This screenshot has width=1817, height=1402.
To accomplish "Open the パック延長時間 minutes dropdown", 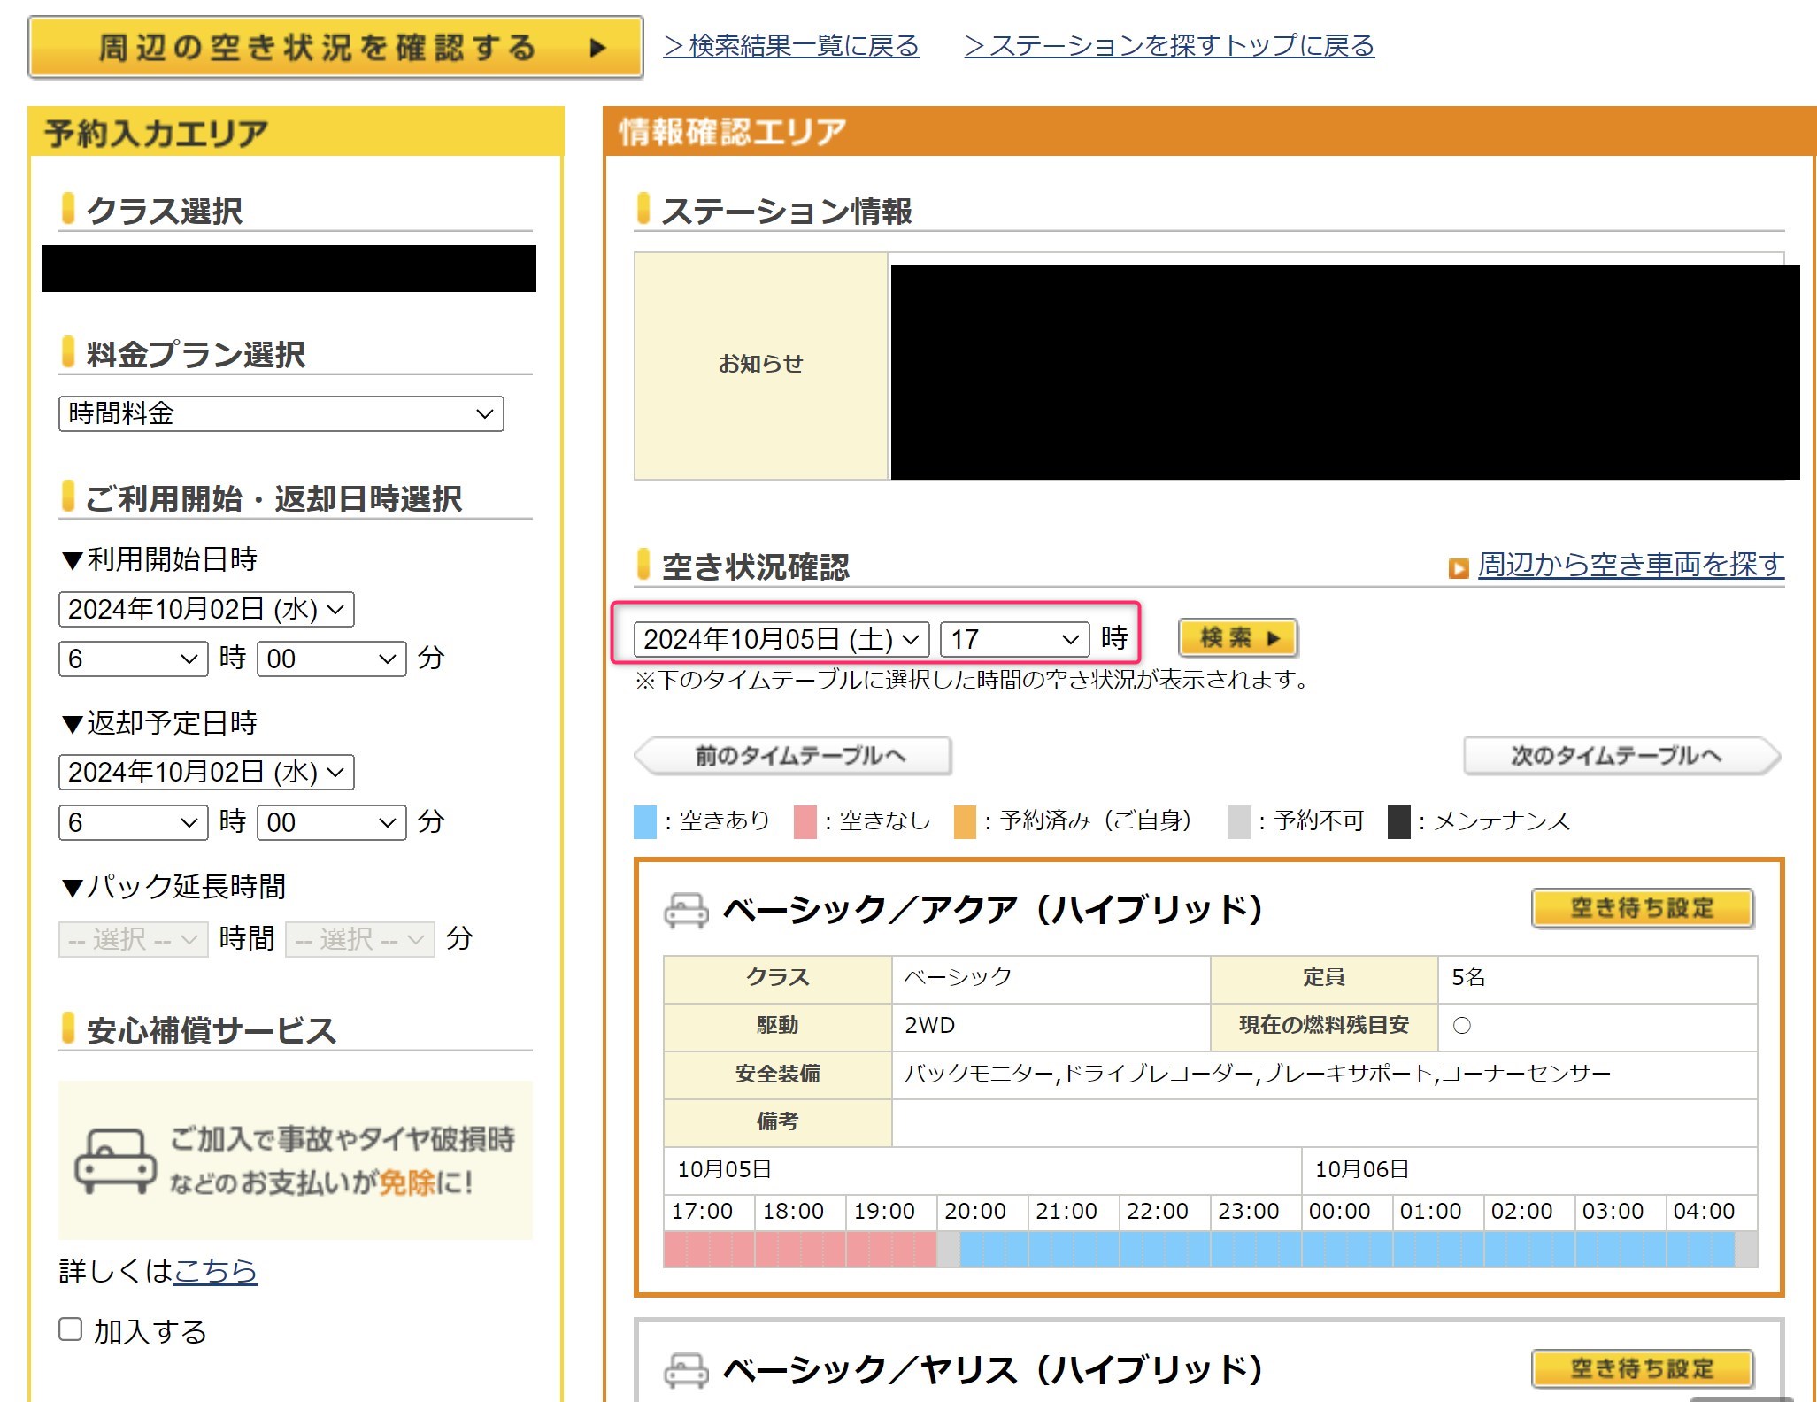I will 359,939.
